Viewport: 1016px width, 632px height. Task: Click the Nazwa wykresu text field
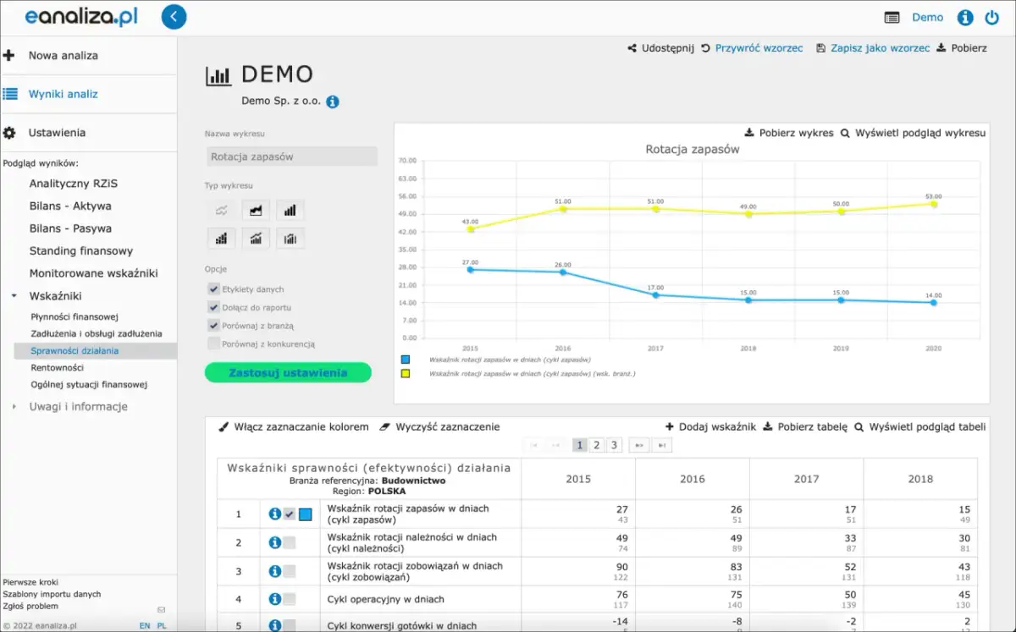(x=291, y=157)
